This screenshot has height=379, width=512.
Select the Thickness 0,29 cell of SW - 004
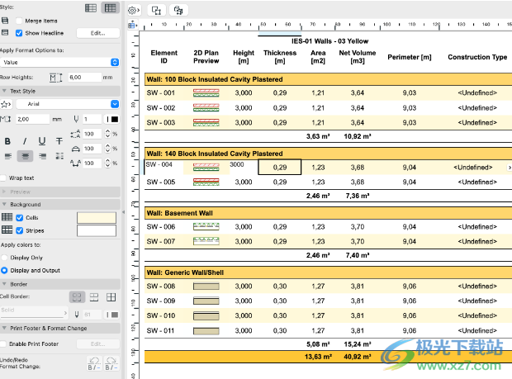click(x=279, y=167)
